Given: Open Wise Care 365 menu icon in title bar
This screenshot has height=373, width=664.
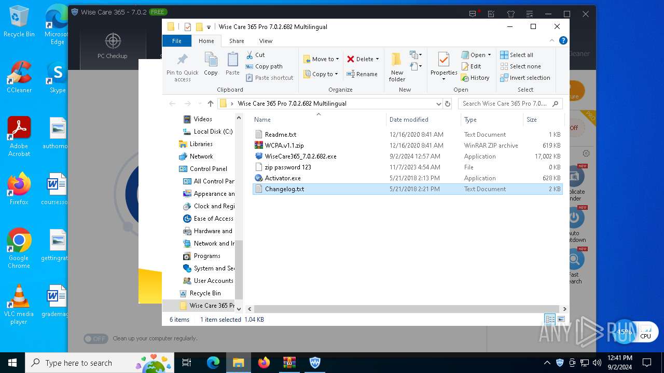Looking at the screenshot, I should (x=530, y=14).
